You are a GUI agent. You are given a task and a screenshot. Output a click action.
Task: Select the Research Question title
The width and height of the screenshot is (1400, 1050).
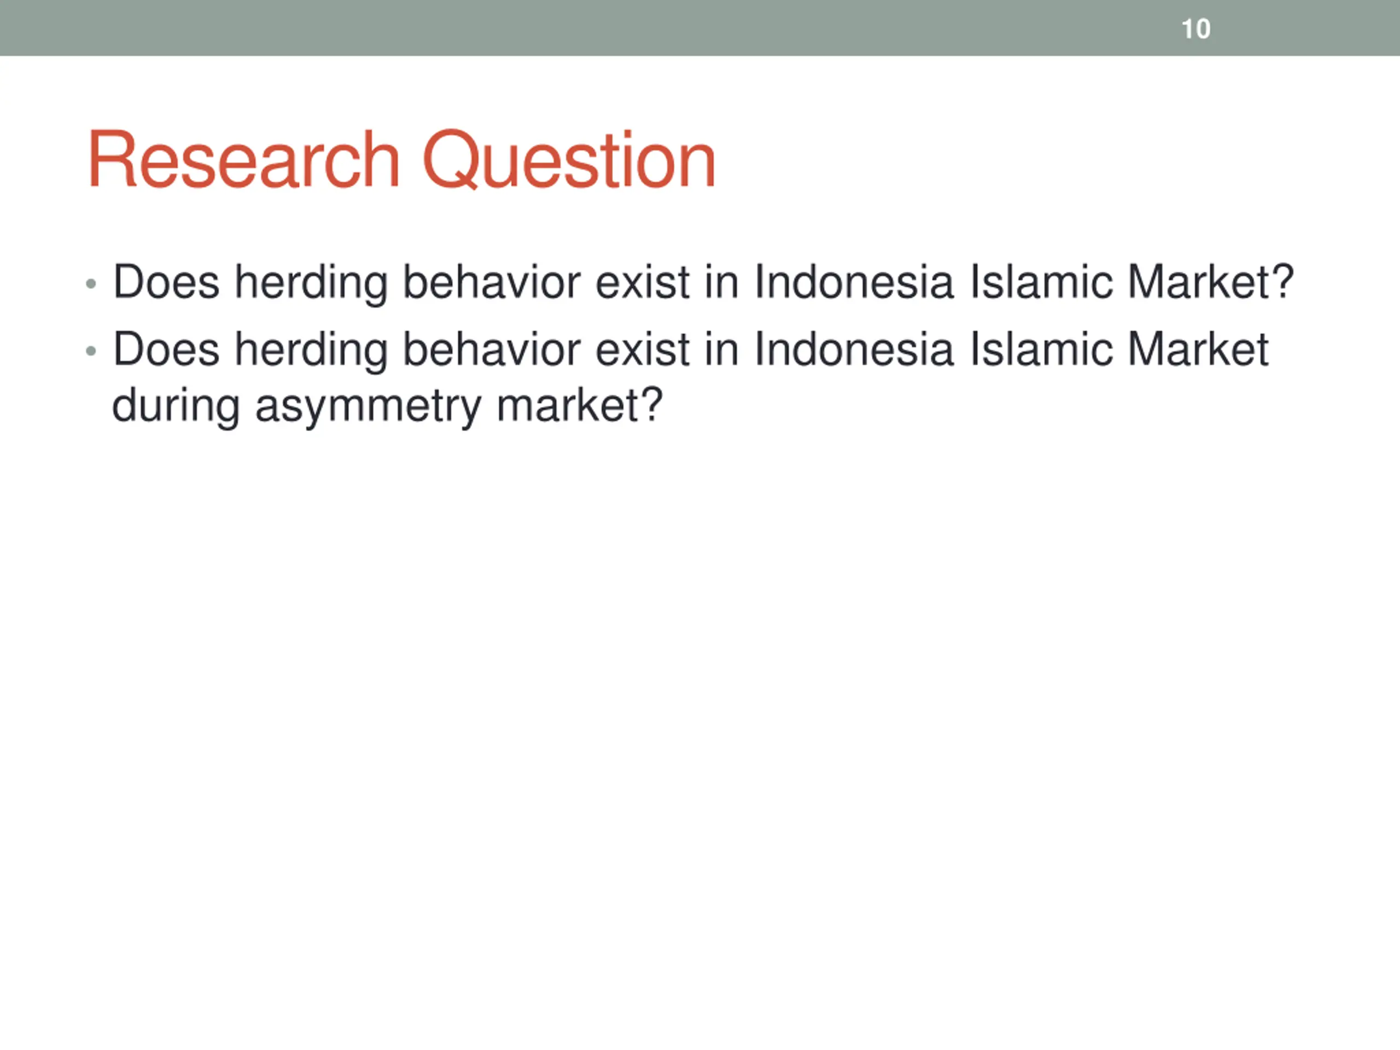click(401, 160)
